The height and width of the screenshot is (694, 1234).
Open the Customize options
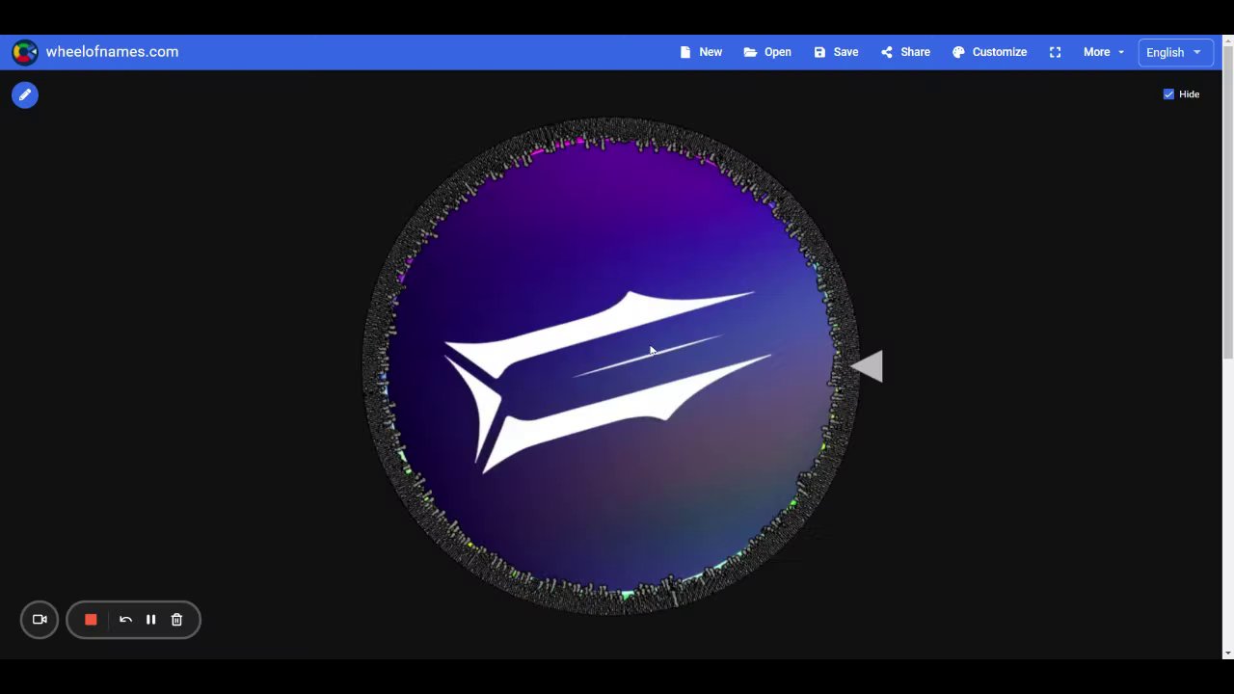click(x=989, y=52)
